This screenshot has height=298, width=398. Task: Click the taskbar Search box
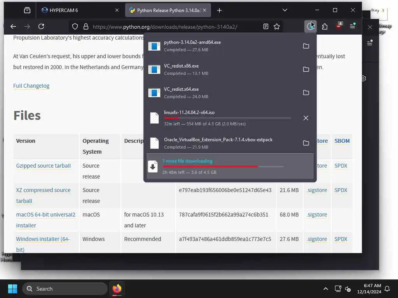pyautogui.click(x=65, y=289)
